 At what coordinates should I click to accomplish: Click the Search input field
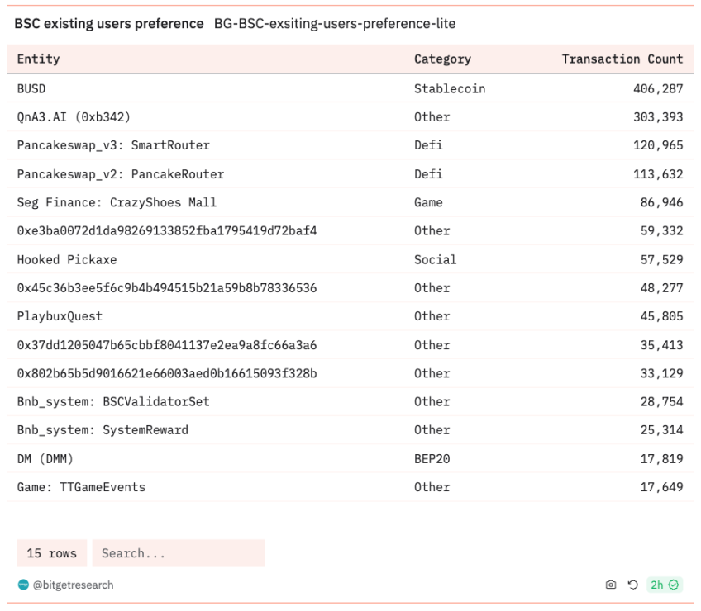[178, 553]
